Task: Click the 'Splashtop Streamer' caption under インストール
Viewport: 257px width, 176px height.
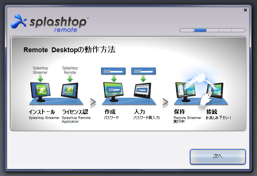Action: pyautogui.click(x=44, y=118)
